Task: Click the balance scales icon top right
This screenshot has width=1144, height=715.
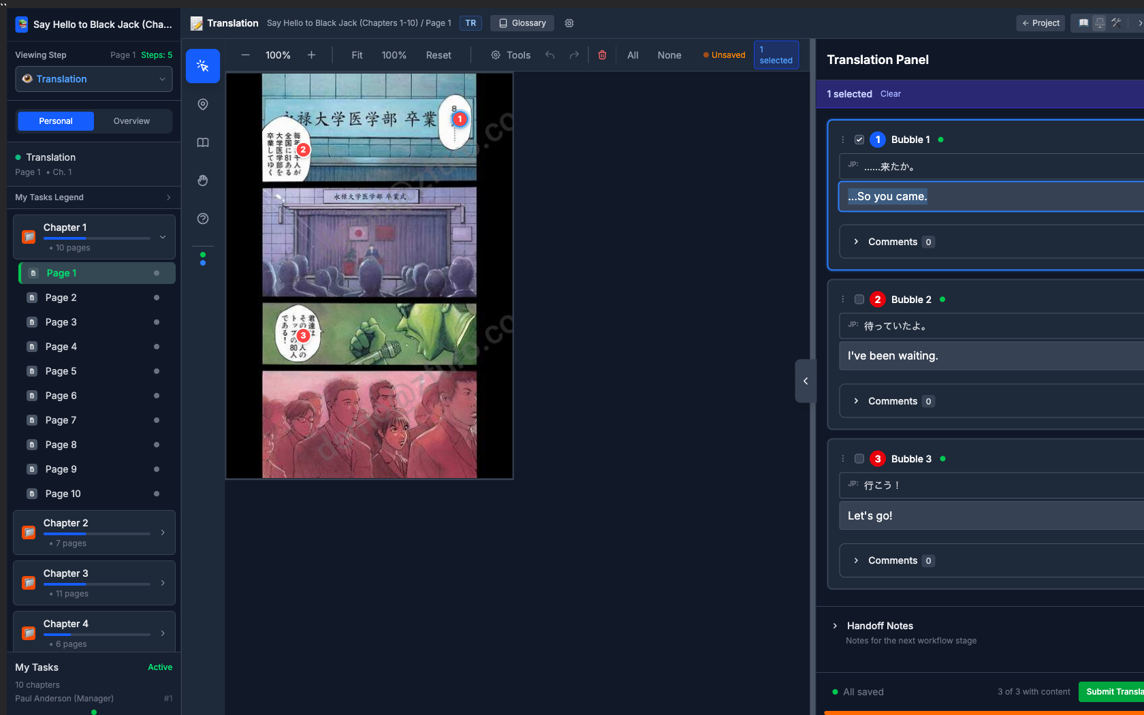Action: click(x=1100, y=23)
